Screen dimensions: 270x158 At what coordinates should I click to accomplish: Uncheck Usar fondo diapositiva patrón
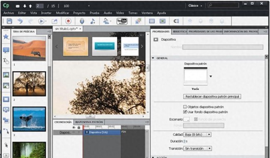coord(185,112)
